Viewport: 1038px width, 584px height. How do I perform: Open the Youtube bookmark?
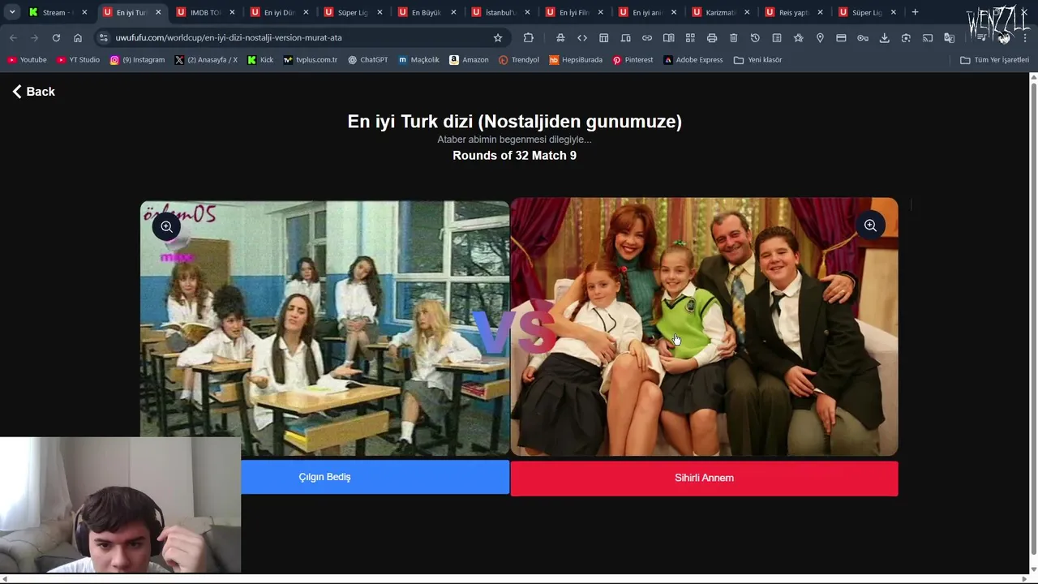(x=27, y=60)
